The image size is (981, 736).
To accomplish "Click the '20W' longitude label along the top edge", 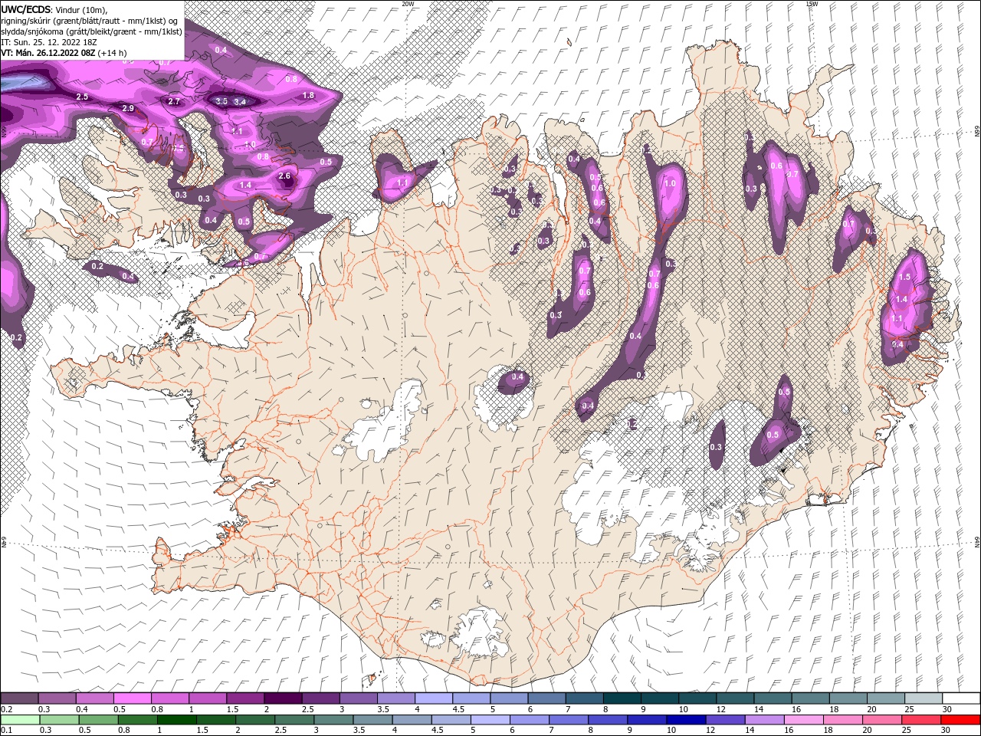I will click(408, 4).
